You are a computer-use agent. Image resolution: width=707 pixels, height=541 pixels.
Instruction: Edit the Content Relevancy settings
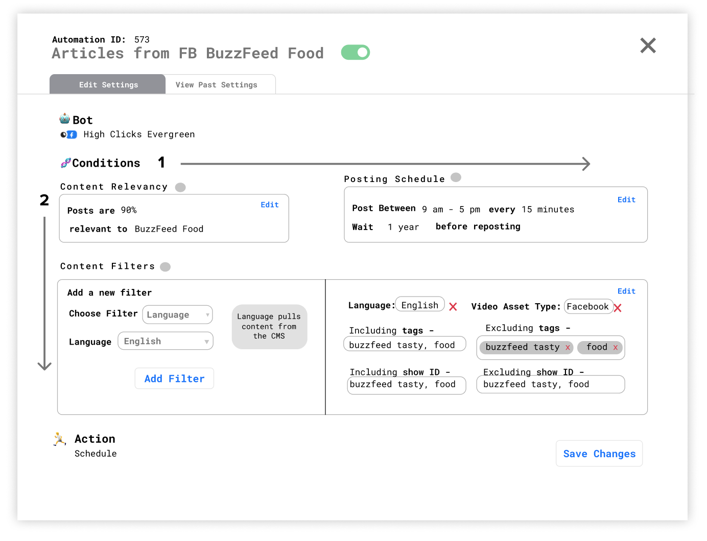coord(270,205)
